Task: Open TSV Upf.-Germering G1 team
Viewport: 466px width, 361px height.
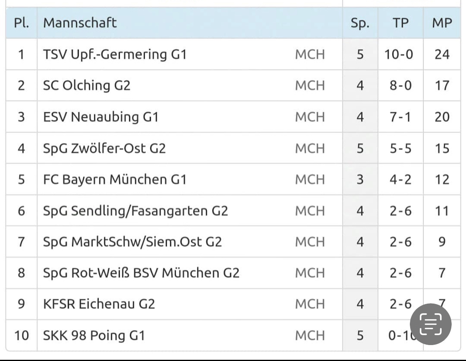Action: click(x=115, y=55)
